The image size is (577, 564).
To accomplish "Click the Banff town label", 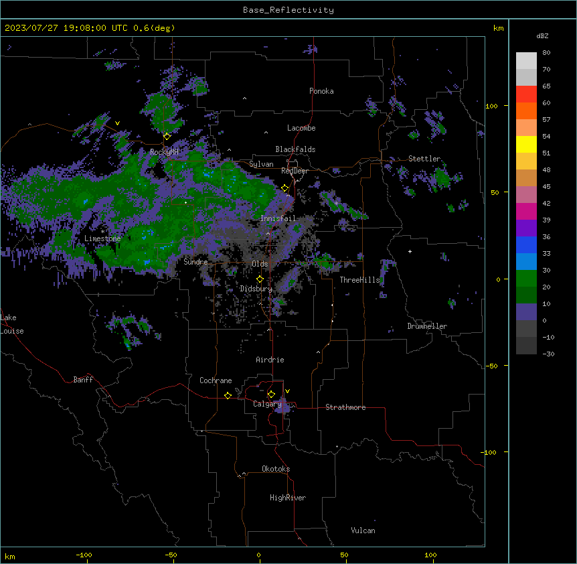I will [83, 380].
